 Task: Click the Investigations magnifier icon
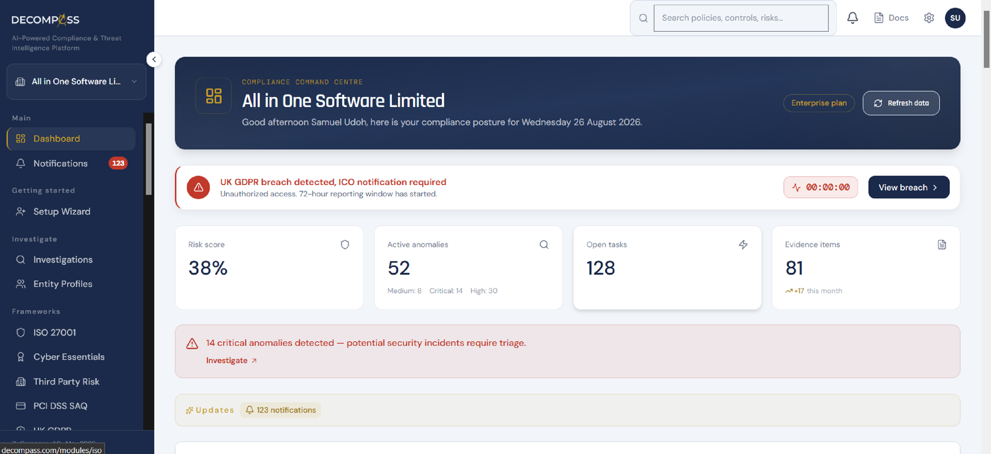(x=21, y=260)
